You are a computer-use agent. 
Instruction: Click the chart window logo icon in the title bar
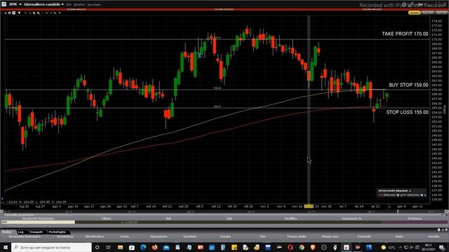[4, 4]
